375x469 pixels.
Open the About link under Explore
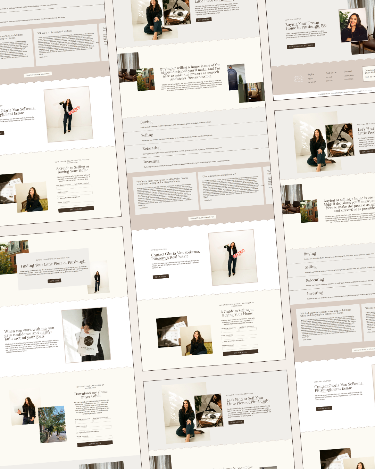(310, 79)
